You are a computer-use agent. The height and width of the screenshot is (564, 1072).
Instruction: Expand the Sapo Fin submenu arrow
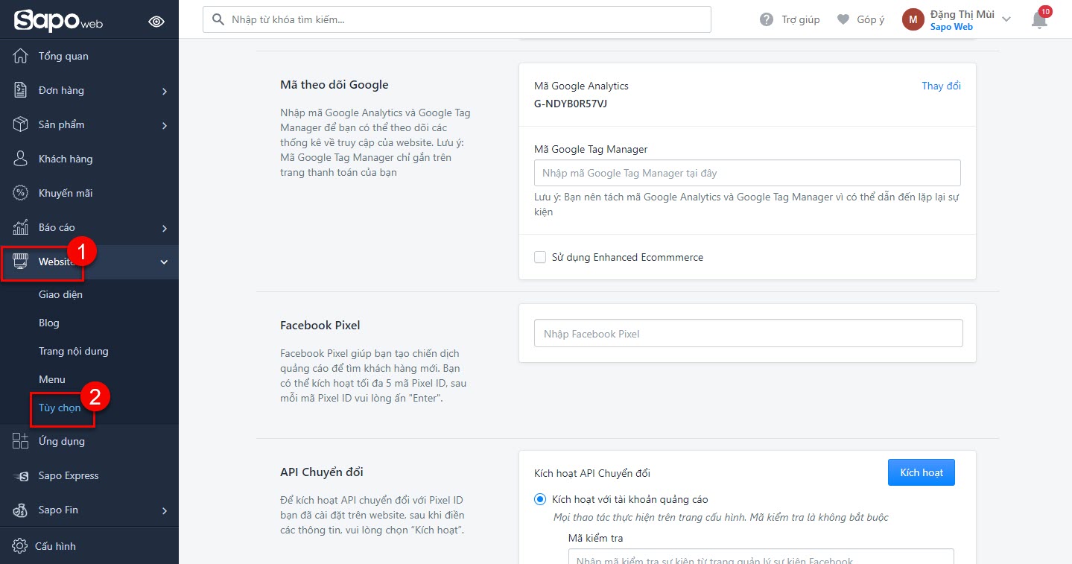pyautogui.click(x=165, y=510)
